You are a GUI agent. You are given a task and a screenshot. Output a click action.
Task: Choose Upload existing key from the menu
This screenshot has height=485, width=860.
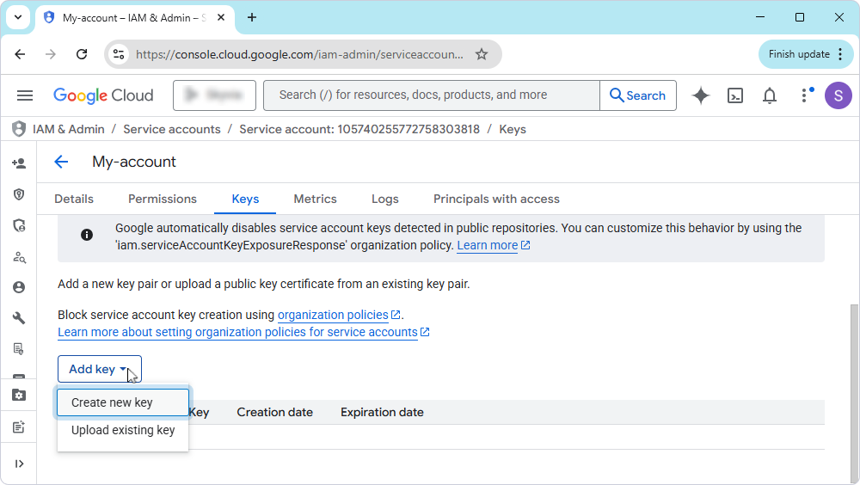tap(123, 430)
